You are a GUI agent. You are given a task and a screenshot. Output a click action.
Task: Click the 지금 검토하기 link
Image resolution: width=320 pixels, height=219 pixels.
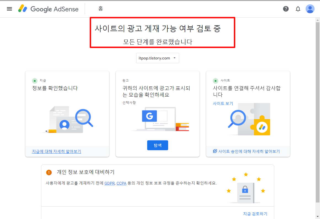(255, 214)
